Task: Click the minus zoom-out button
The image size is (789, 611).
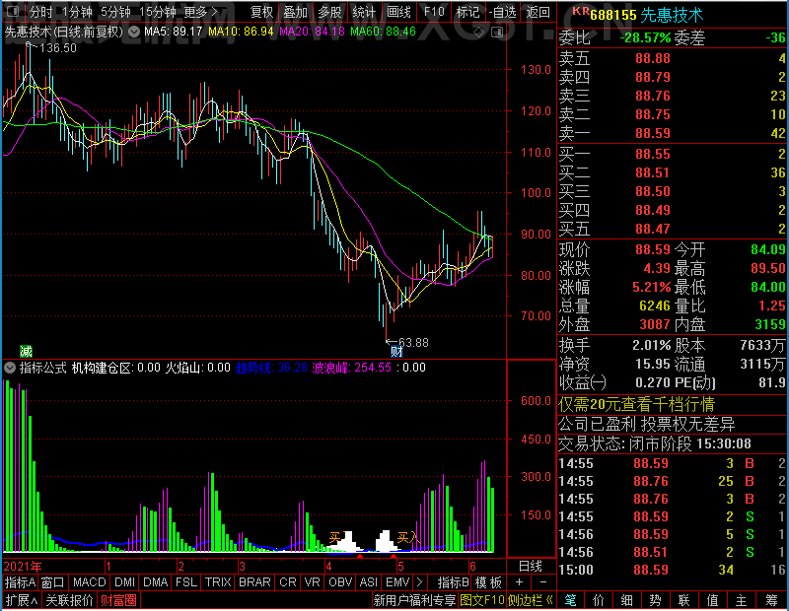Action: (543, 582)
